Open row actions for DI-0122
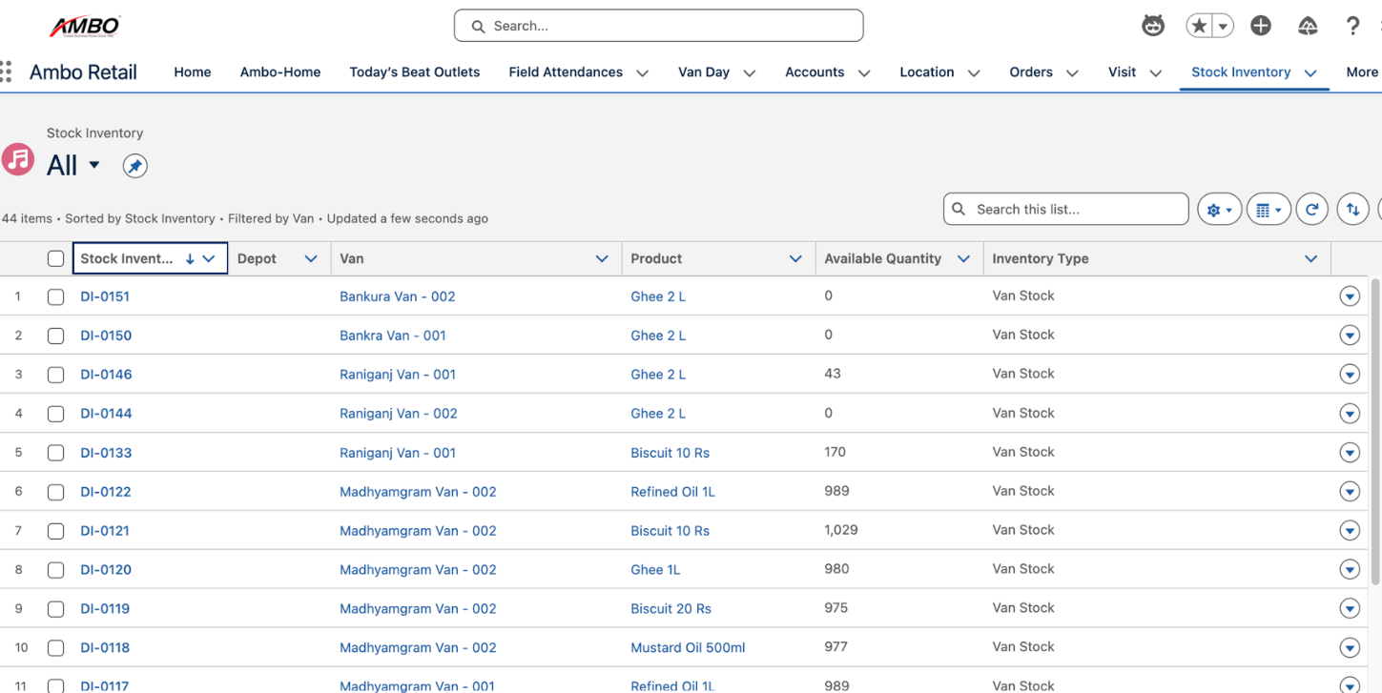This screenshot has height=693, width=1382. pyautogui.click(x=1350, y=492)
